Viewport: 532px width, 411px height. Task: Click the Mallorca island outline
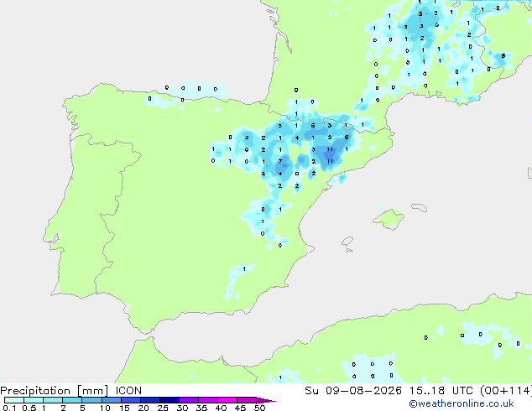pos(389,219)
